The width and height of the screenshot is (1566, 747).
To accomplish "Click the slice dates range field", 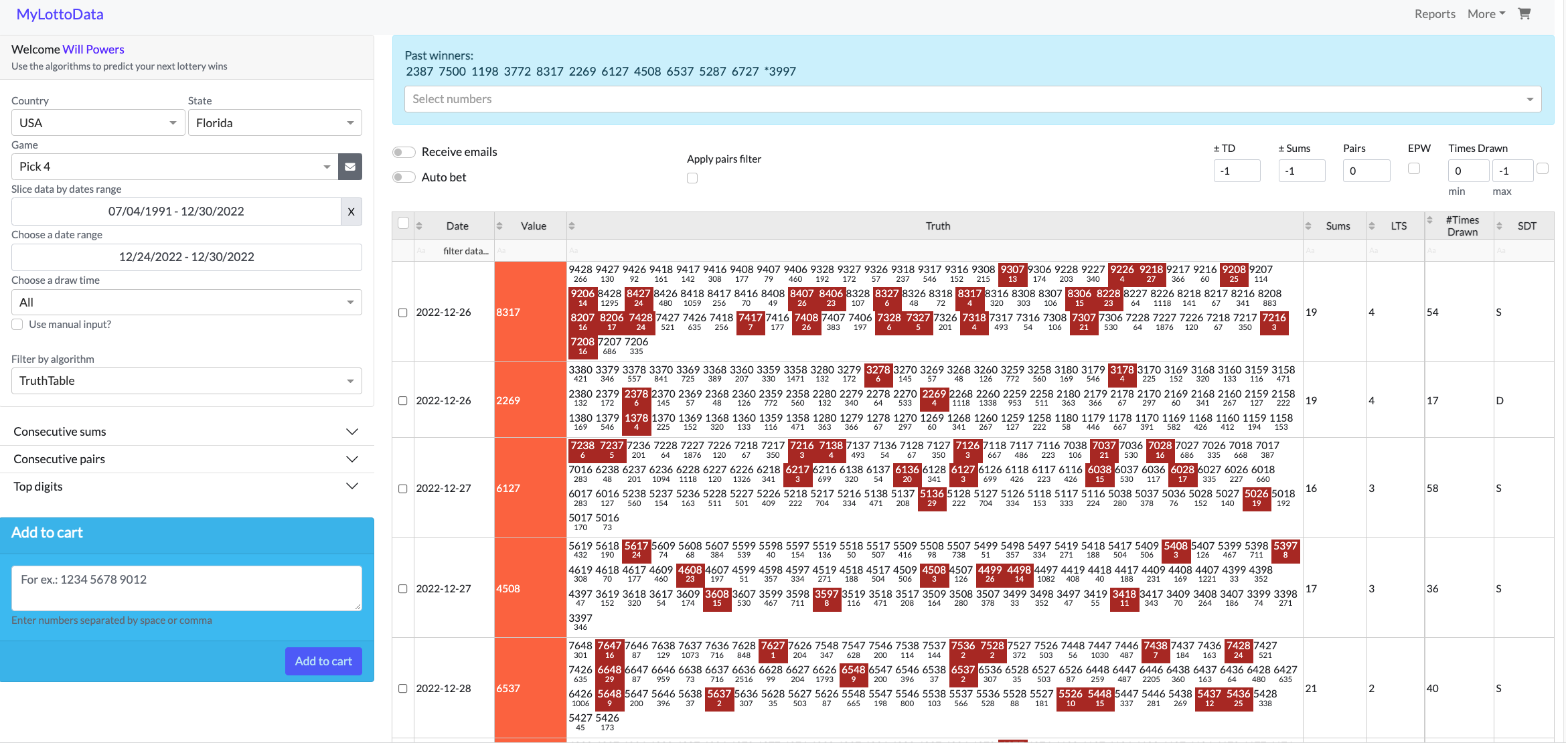I will click(176, 212).
